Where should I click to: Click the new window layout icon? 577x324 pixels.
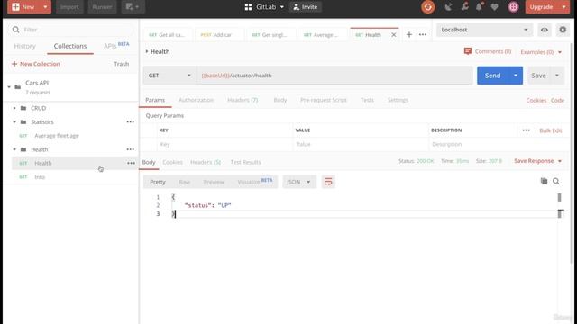coord(133,7)
